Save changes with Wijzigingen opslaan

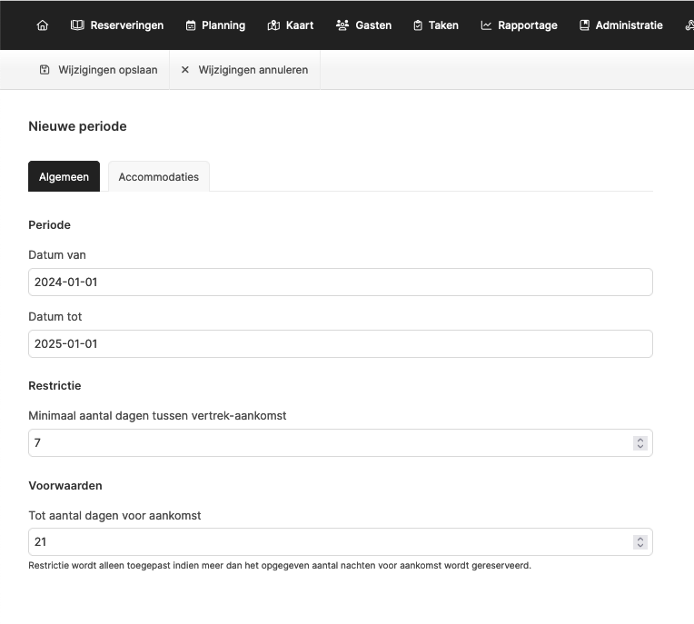pyautogui.click(x=99, y=70)
